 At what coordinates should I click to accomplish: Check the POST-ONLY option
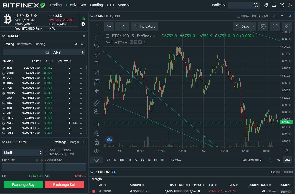[46, 154]
